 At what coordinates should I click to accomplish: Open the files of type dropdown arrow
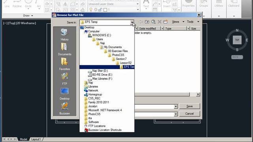[176, 114]
